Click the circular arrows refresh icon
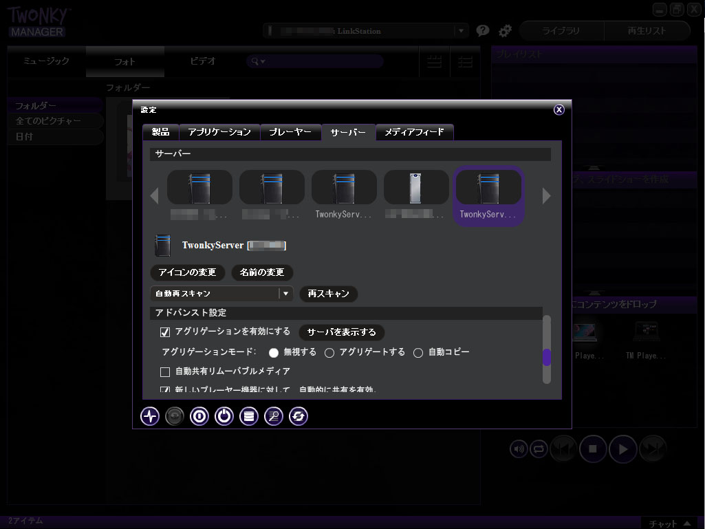Viewport: 705px width, 529px height. click(299, 416)
